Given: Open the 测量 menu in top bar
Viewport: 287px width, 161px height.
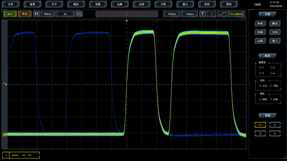Looking at the screenshot, I should click(x=98, y=4).
